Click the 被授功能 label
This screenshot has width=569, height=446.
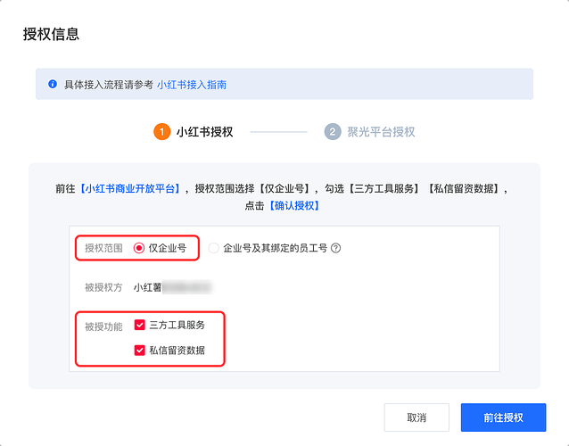click(x=103, y=326)
